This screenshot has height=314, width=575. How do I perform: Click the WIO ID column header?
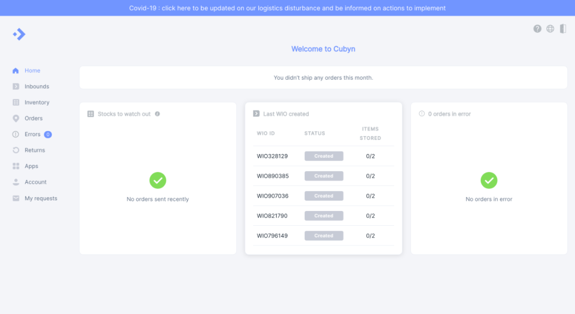(x=266, y=133)
